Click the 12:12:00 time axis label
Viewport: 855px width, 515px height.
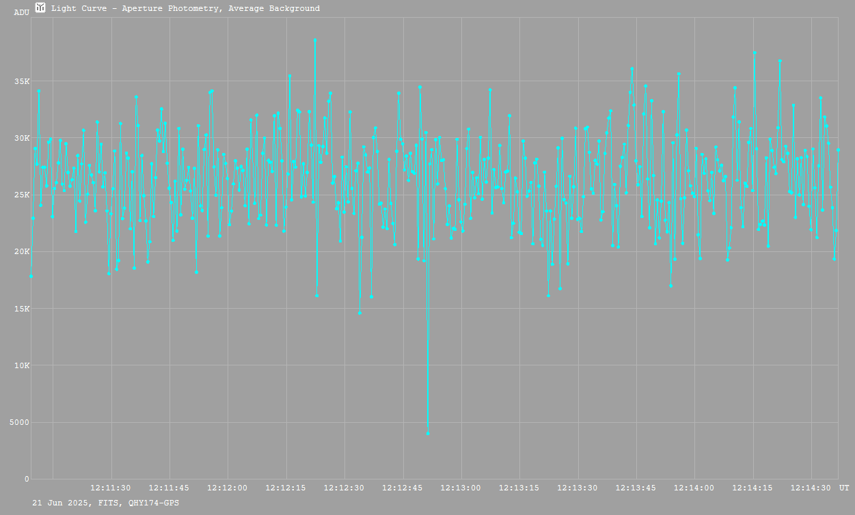pos(228,488)
